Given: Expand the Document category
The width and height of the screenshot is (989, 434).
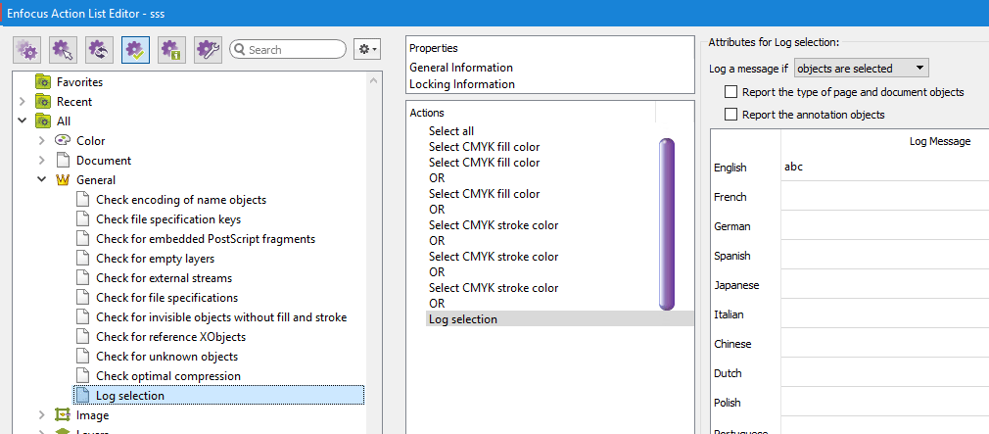Looking at the screenshot, I should click(42, 161).
